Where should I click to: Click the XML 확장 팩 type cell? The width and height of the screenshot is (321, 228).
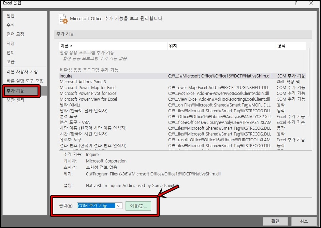point(288,82)
